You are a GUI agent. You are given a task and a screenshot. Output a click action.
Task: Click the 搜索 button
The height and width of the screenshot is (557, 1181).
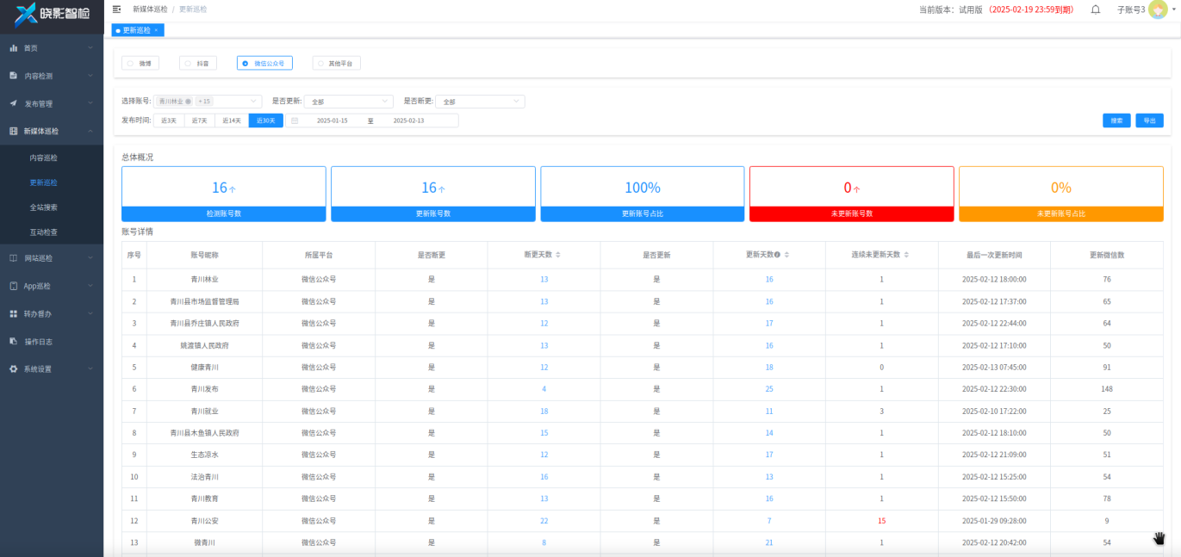point(1116,121)
